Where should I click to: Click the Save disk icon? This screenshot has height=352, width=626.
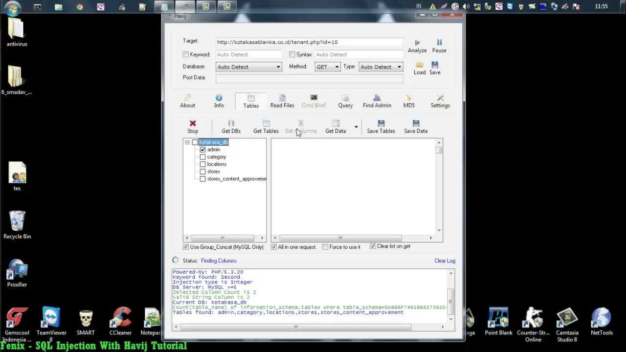point(435,65)
